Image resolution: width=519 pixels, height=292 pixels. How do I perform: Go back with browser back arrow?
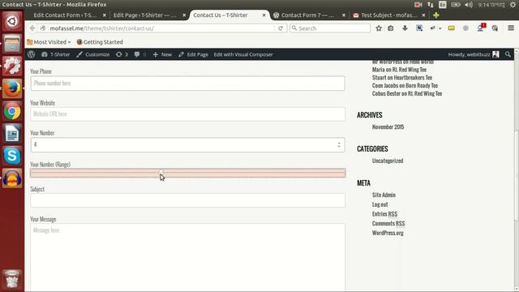[x=32, y=28]
